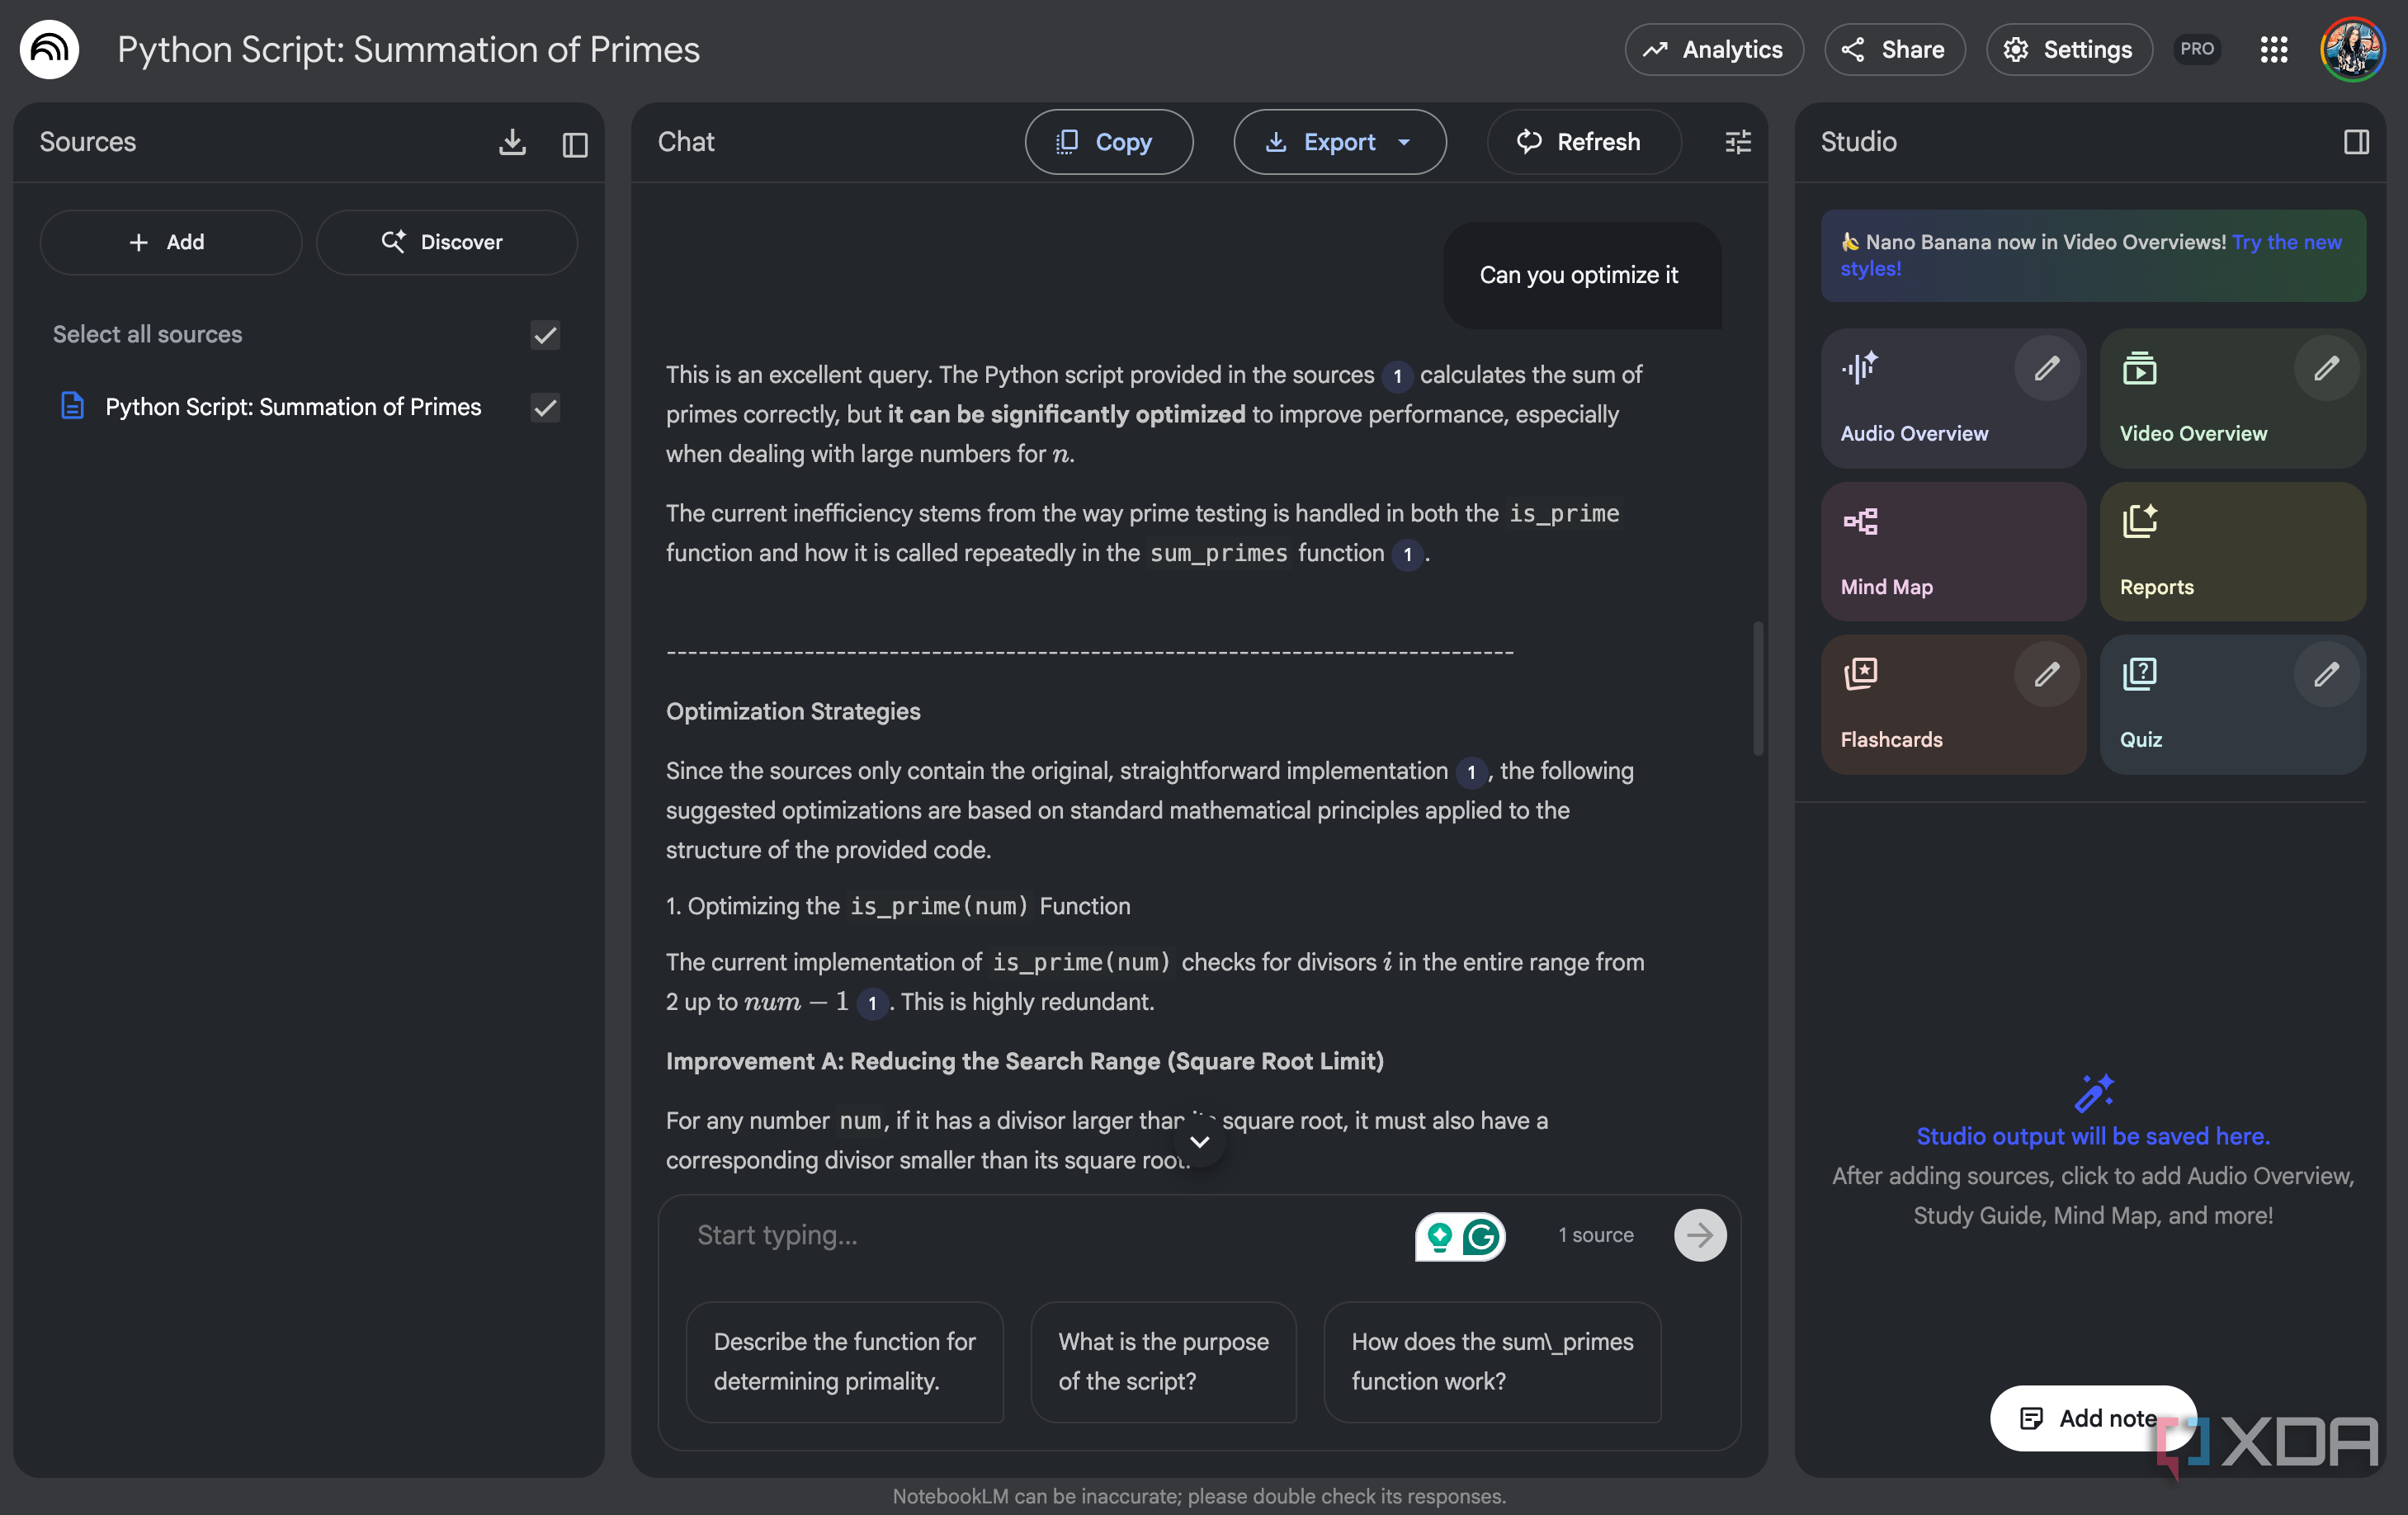Uncheck the Python Script: Summation of Primes source
This screenshot has width=2408, height=1515.
click(x=545, y=407)
